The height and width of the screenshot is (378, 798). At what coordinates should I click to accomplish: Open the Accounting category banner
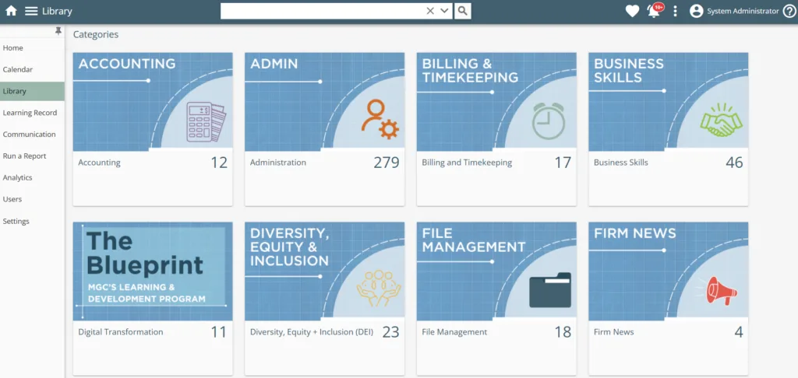[x=153, y=102]
